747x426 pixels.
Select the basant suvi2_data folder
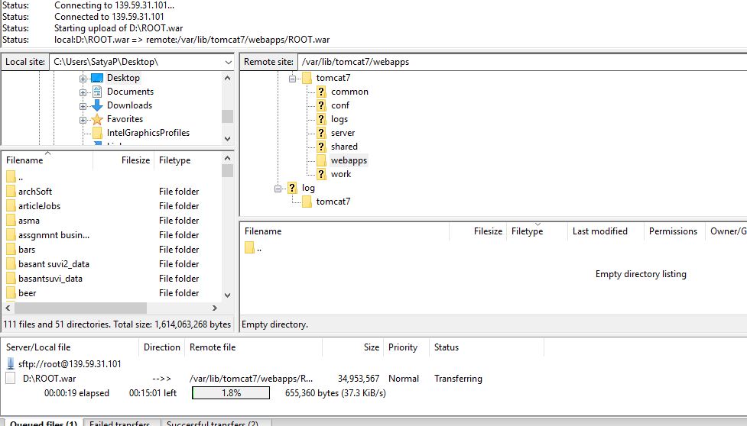tap(112, 264)
